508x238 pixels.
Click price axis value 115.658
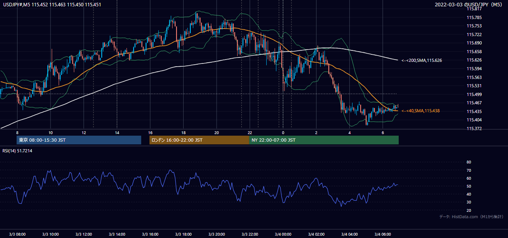(x=474, y=52)
